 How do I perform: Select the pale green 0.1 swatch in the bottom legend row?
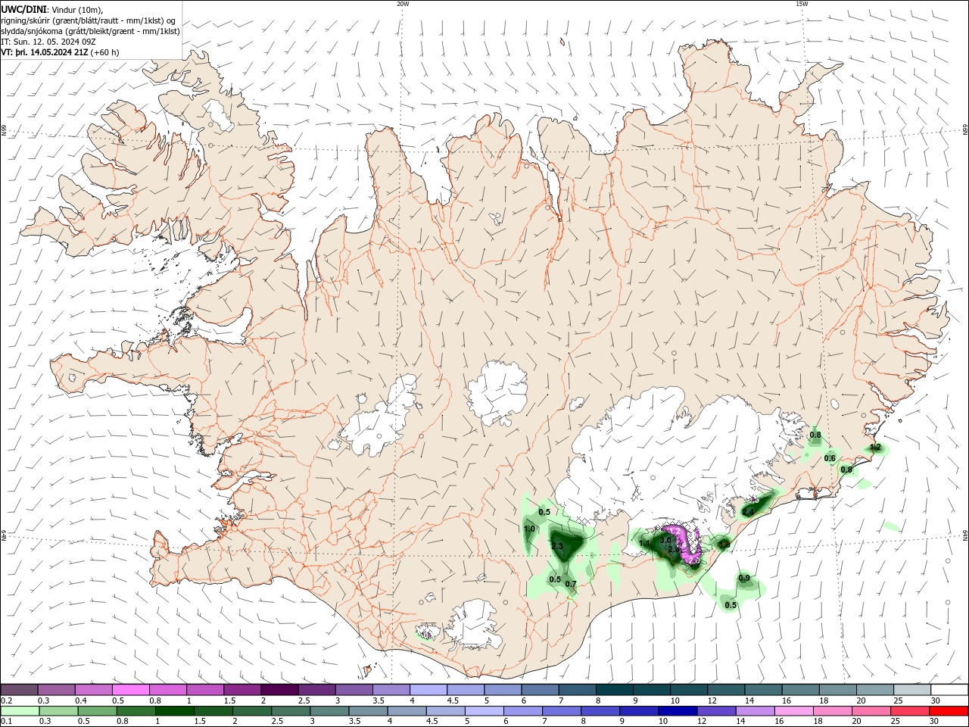(x=19, y=711)
